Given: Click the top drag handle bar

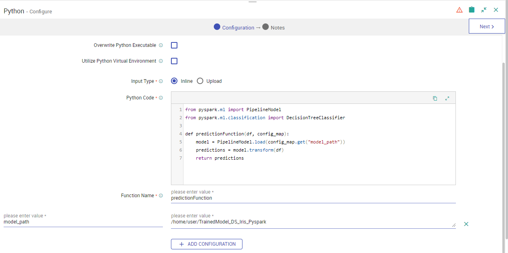Looking at the screenshot, I should point(253,2).
